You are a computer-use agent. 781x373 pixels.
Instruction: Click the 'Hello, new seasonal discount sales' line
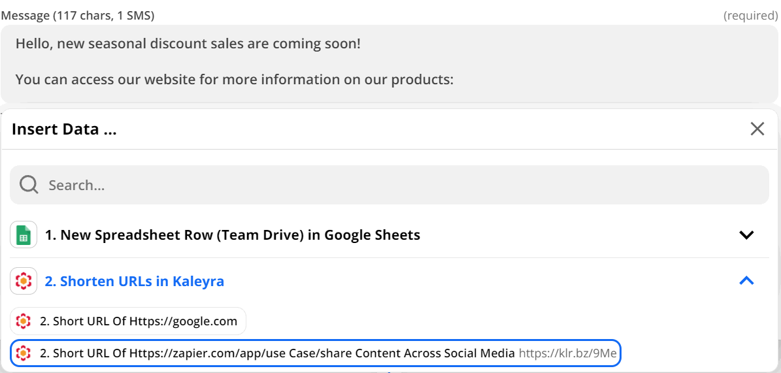188,43
